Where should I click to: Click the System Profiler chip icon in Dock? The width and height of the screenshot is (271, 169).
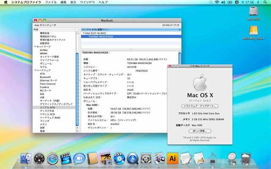point(213,159)
